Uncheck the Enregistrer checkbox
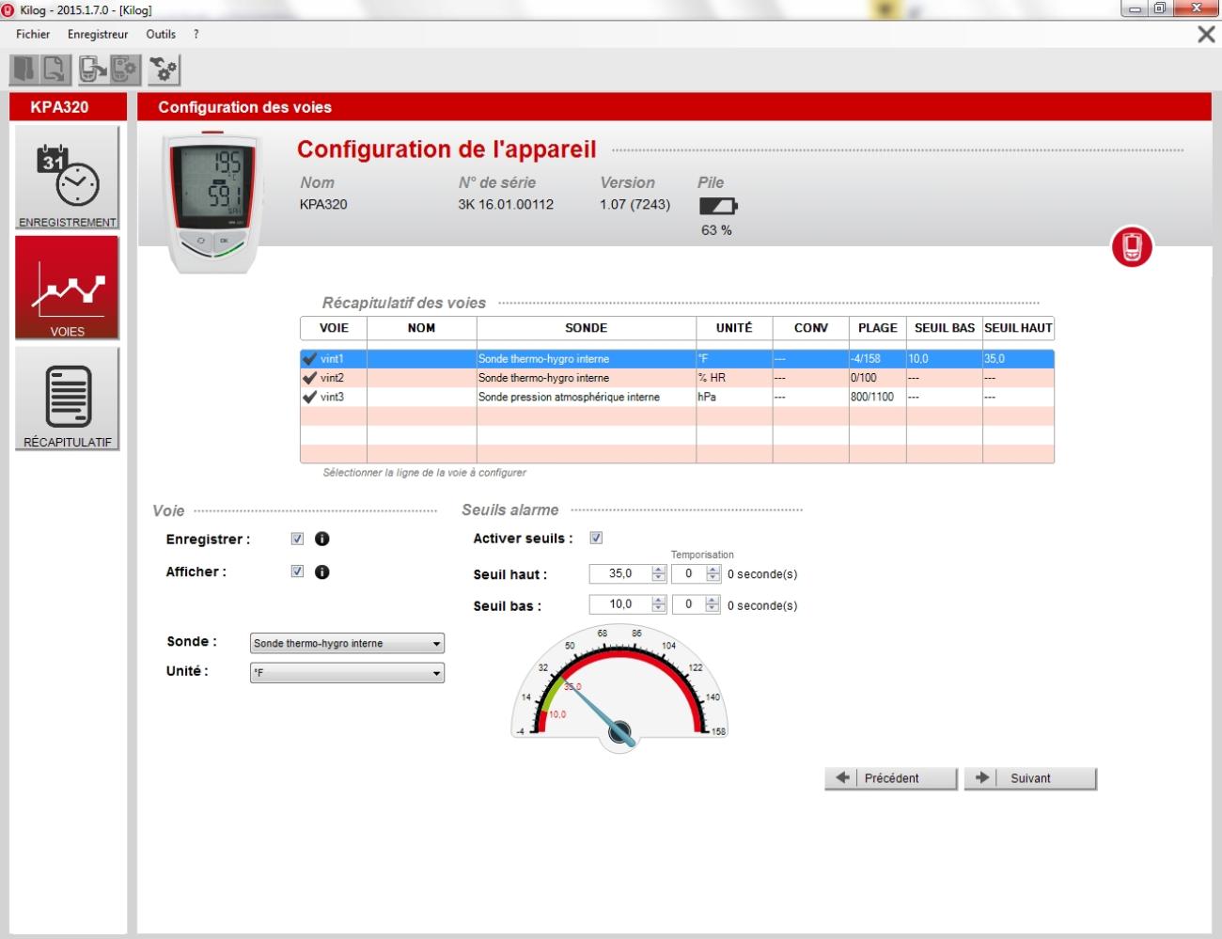 (x=297, y=540)
